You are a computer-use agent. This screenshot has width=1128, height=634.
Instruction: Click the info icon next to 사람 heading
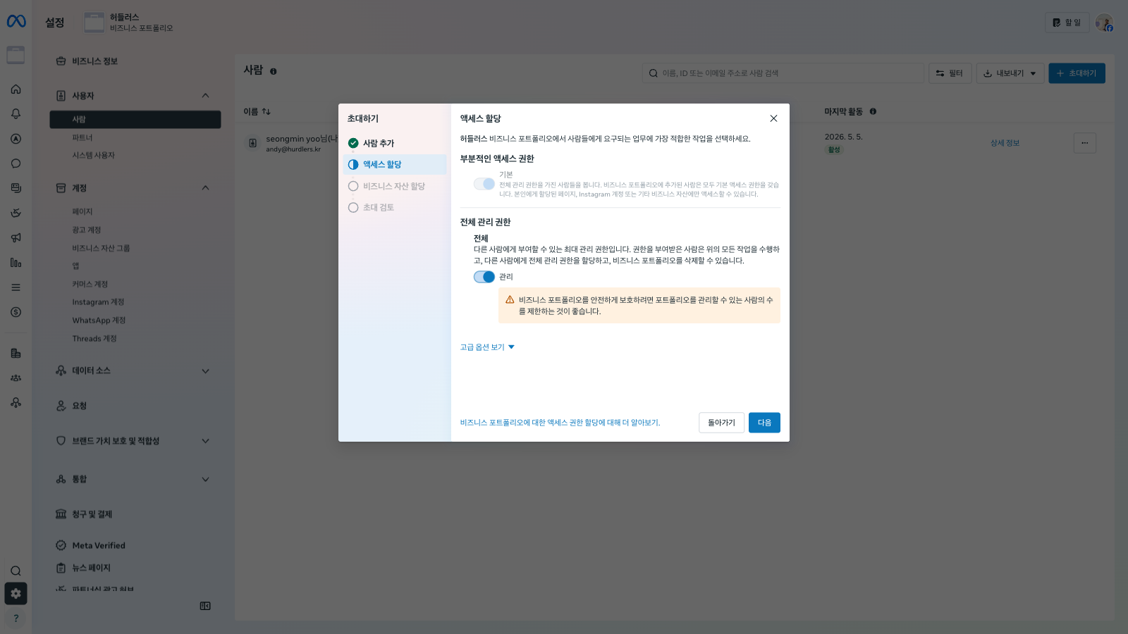[x=274, y=71]
